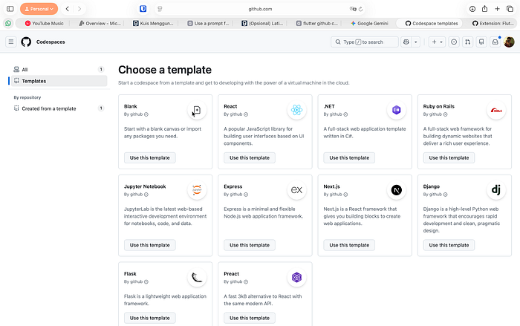Screen dimensions: 520x326
Task: Click the Safari sidebar toggle icon
Action: pyautogui.click(x=10, y=9)
